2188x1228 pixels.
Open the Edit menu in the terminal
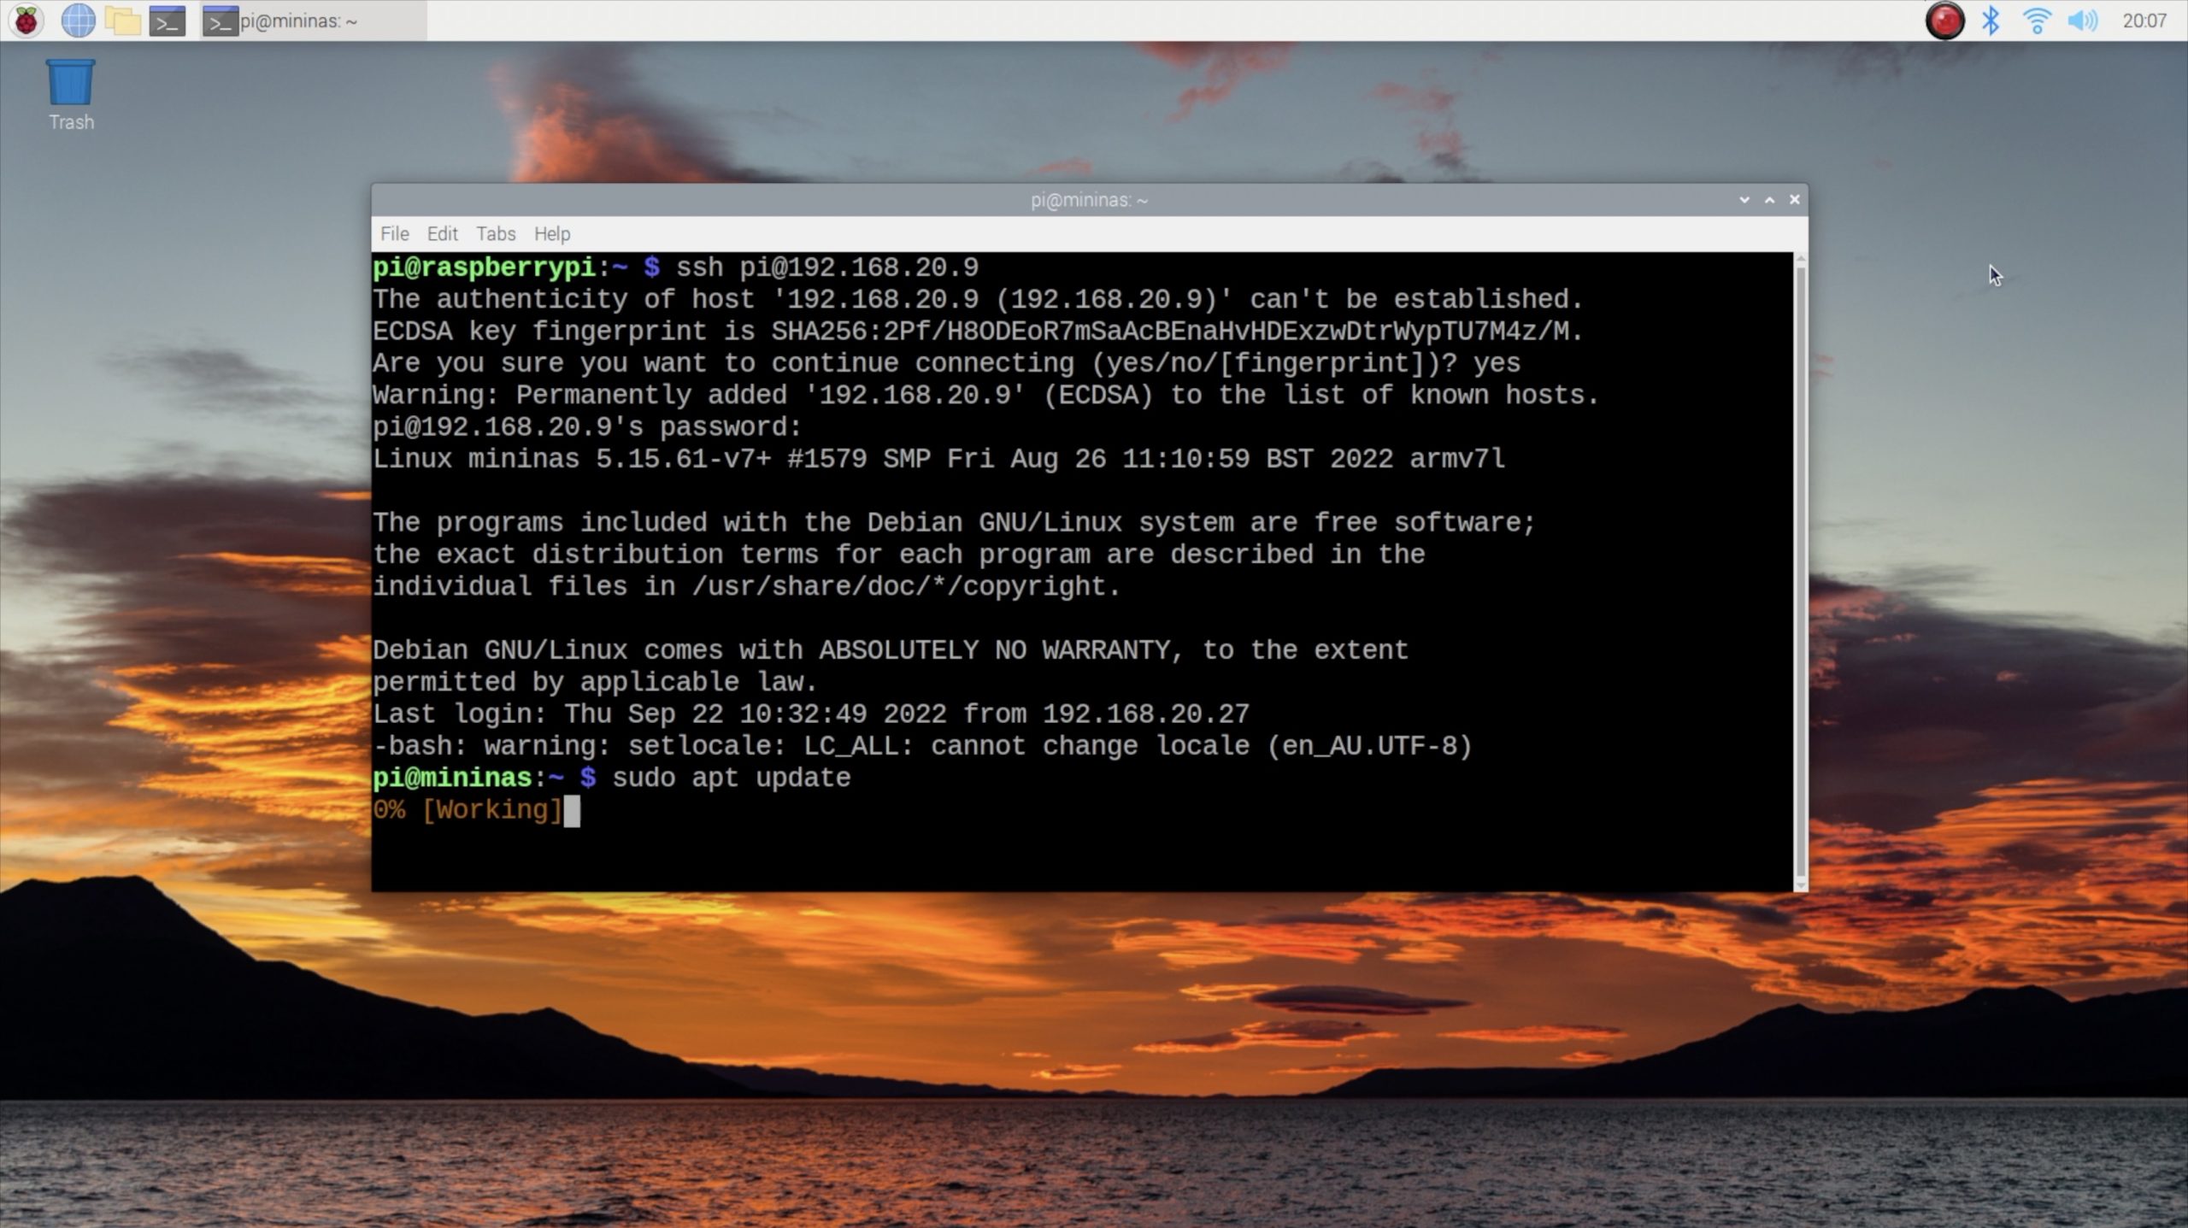click(x=442, y=233)
